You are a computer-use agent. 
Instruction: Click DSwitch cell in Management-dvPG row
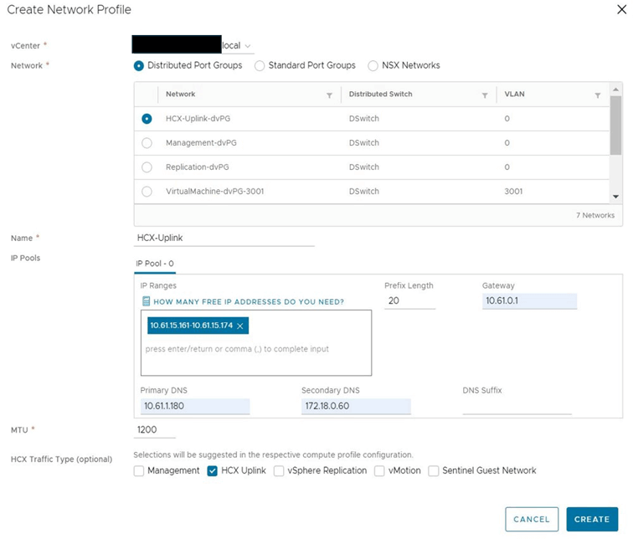coord(364,143)
